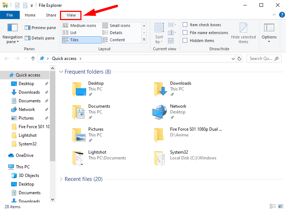Enable File name extensions checkbox
The height and width of the screenshot is (210, 286).
coord(185,32)
